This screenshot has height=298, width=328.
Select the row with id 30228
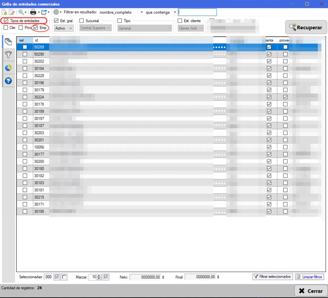[169, 76]
